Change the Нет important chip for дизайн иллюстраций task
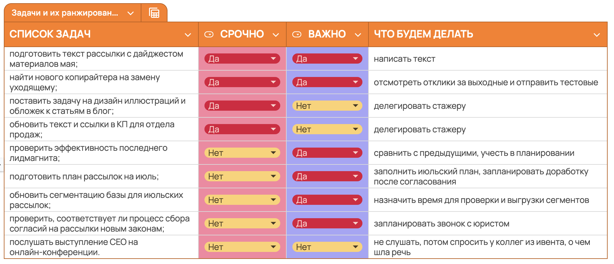This screenshot has width=614, height=264. coord(327,106)
